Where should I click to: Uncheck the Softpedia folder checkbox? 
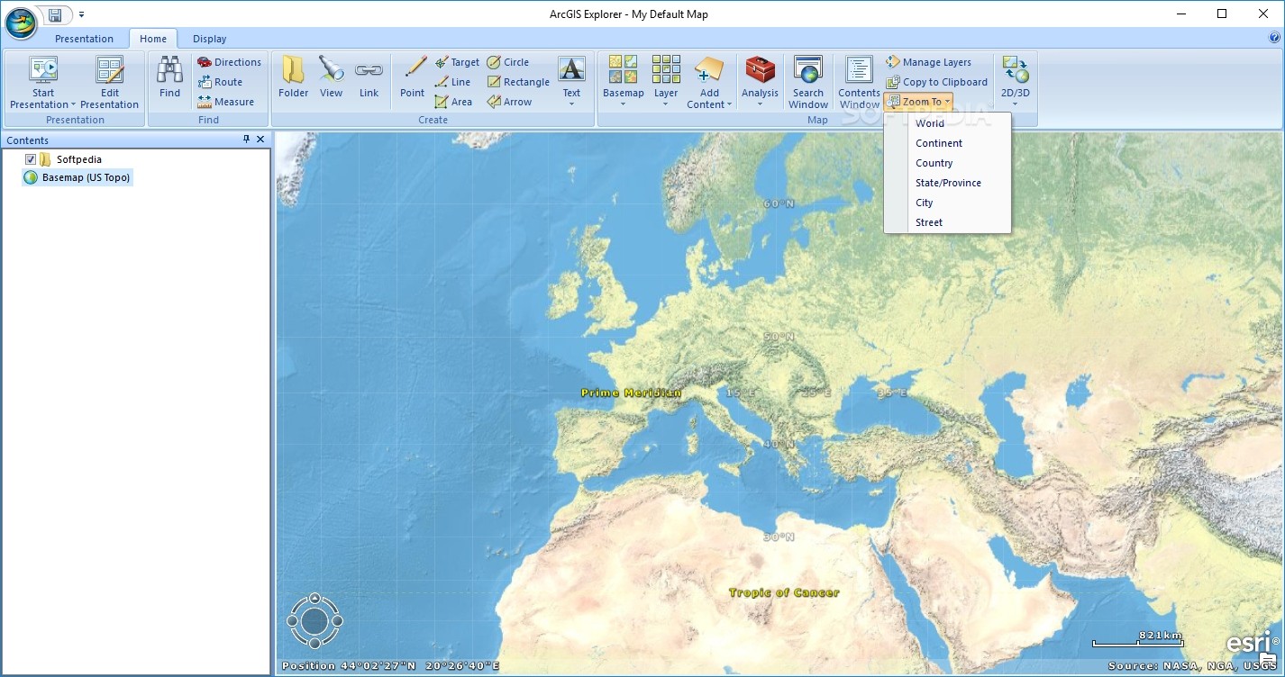31,159
